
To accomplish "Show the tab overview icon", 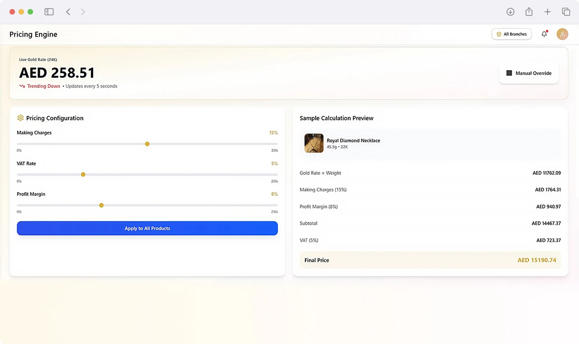I will tap(566, 12).
